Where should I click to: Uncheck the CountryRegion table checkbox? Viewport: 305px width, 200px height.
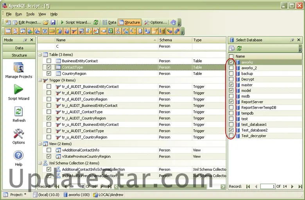tap(49, 73)
